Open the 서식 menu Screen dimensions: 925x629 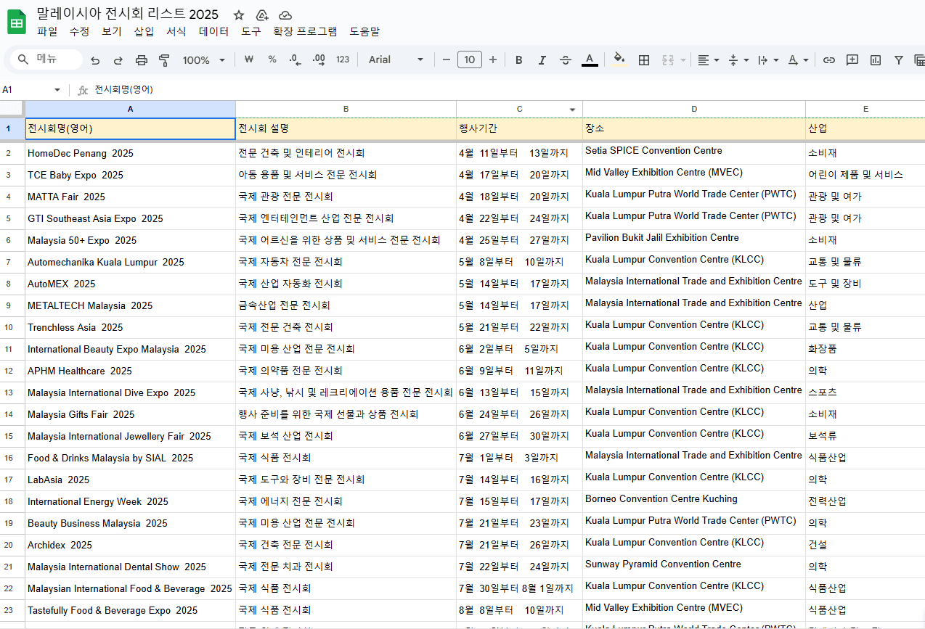[176, 32]
